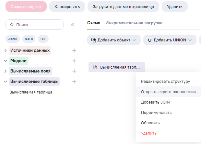Image resolution: width=201 pixels, height=144 pixels.
Task: Click plus icon next to Источники данных
Action: (74, 50)
